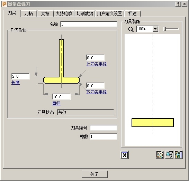Viewport: 189px width, 181px height.
Task: Click the 直径 value field showing 10.0
Action: click(x=61, y=97)
